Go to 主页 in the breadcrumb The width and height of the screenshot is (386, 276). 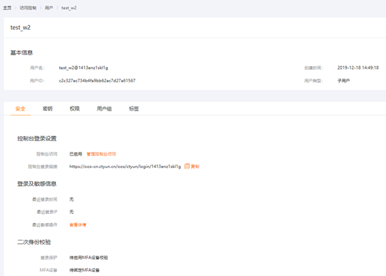point(7,8)
